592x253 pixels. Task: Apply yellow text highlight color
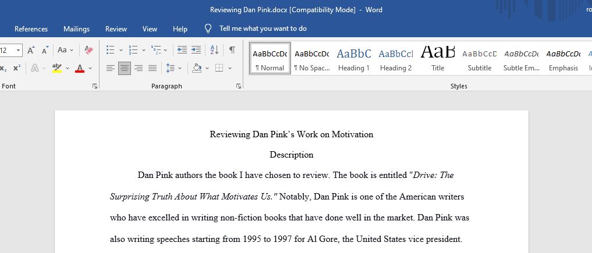point(57,68)
